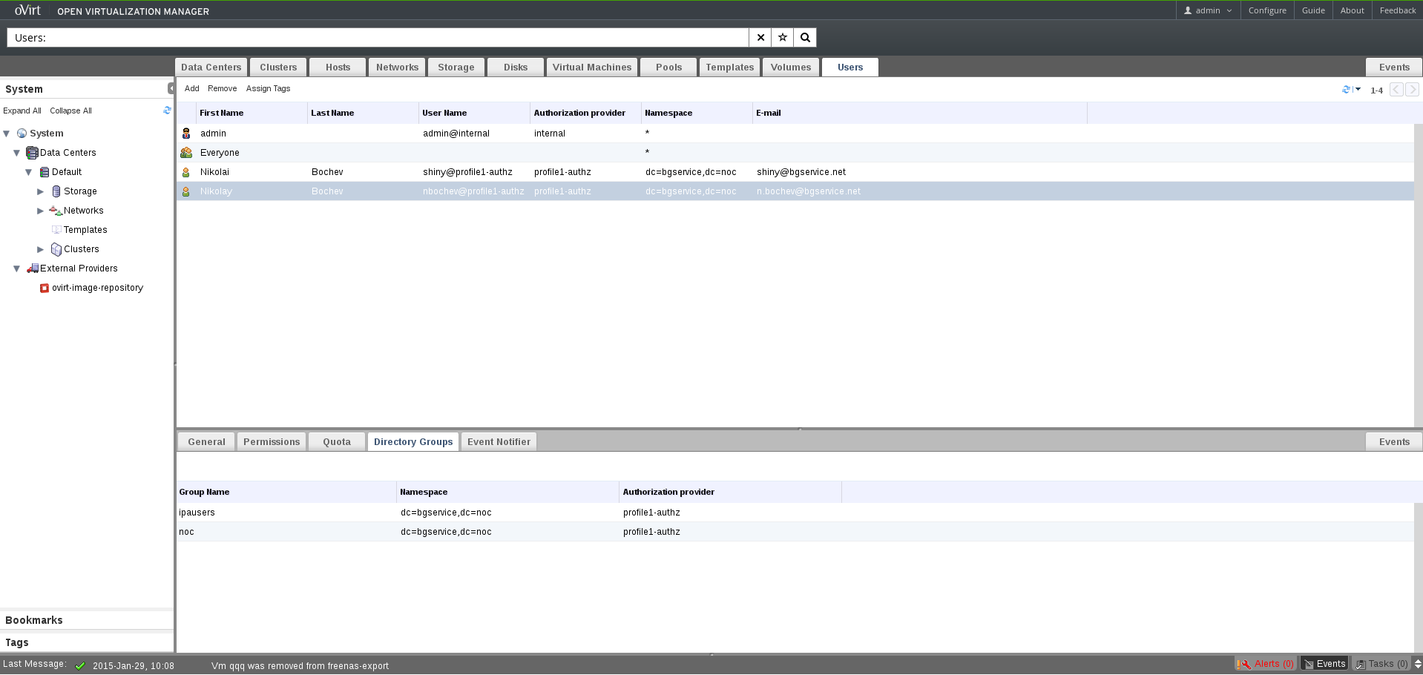Open the admin user dropdown menu
Viewport: 1423px width, 675px height.
coord(1208,10)
